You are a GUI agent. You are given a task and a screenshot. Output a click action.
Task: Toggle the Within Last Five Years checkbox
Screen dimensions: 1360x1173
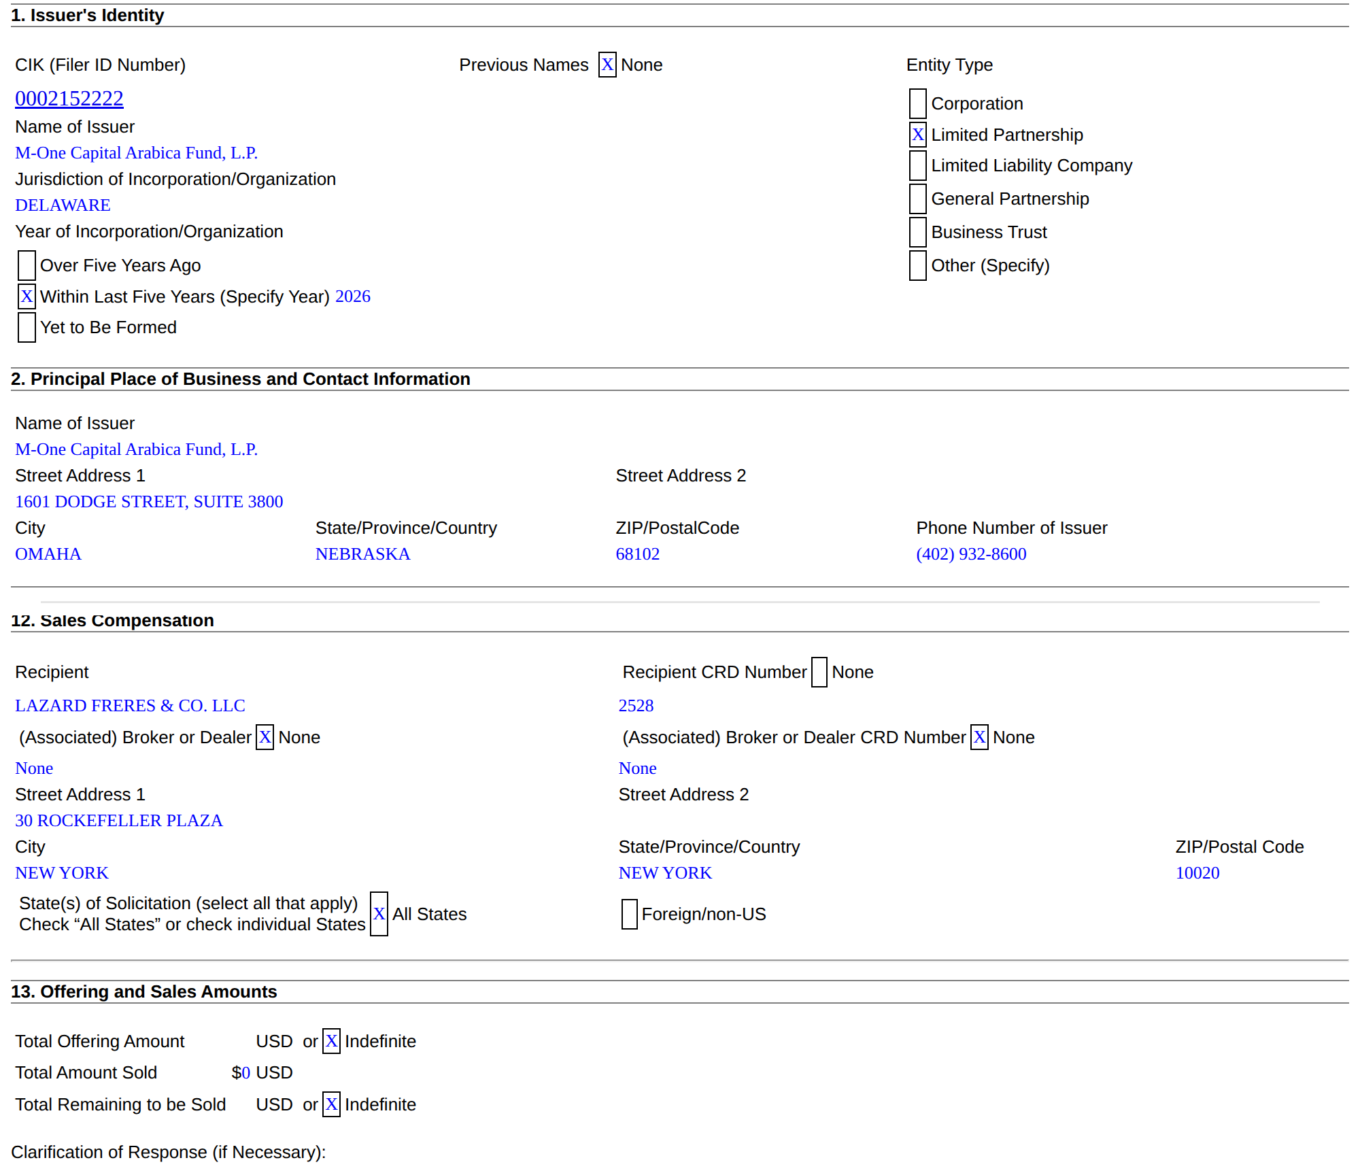pyautogui.click(x=27, y=296)
